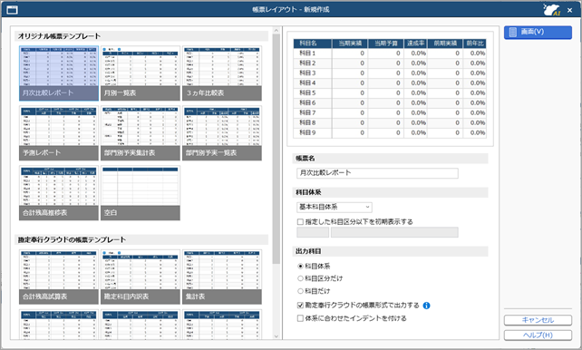582x350 pixels.
Task: Click the オリジナル帳票テンプレート section heading
Action: (x=60, y=36)
